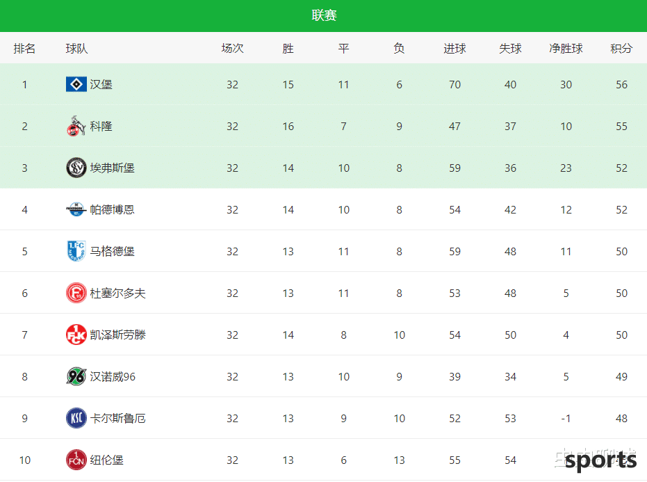The image size is (647, 482).
Task: Click the 积分 points column header
Action: coord(621,48)
